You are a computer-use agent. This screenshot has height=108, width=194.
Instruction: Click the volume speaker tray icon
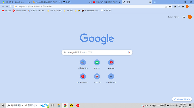(174, 105)
